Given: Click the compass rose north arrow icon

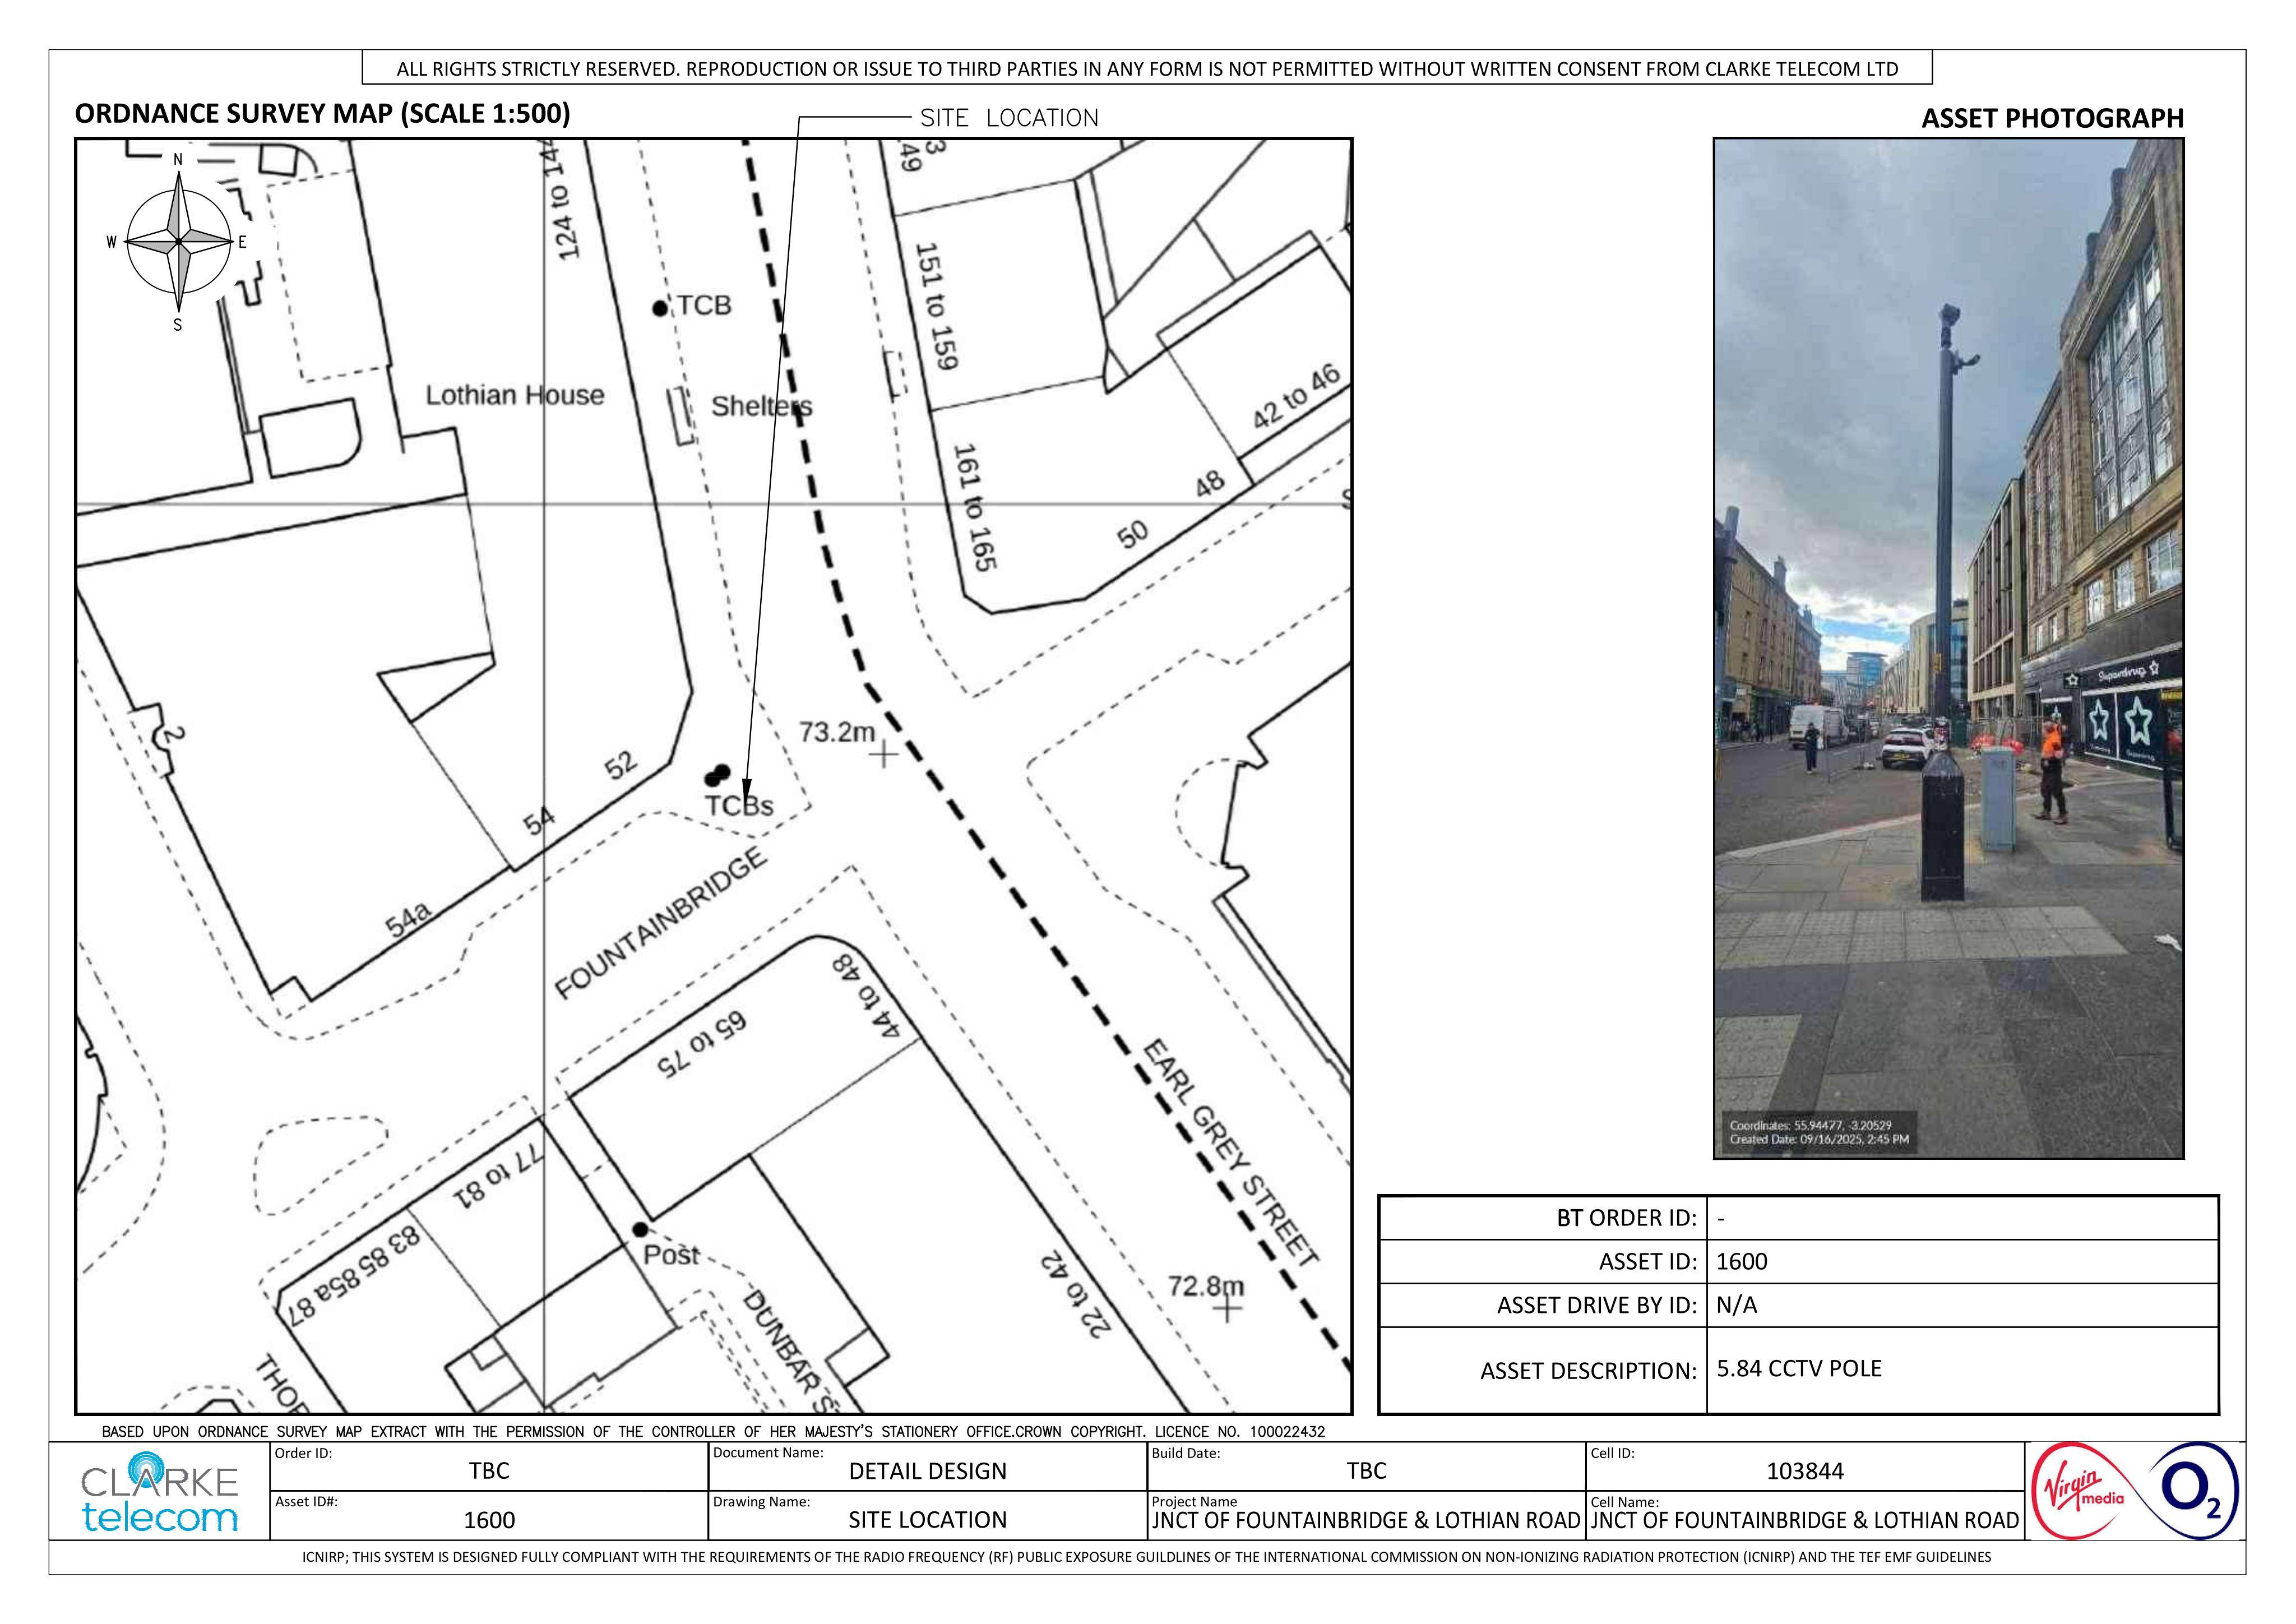Looking at the screenshot, I should point(178,240).
